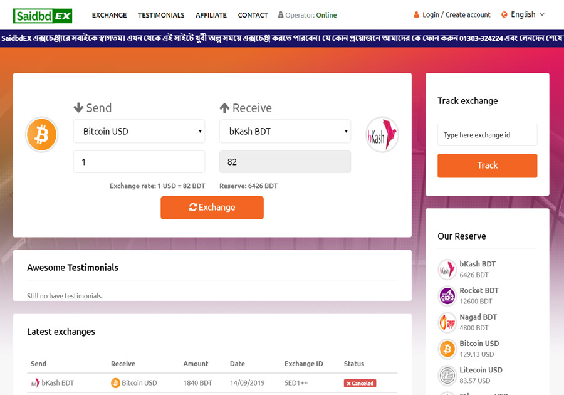Click the Bitcoin icon in latest exchanges row
The width and height of the screenshot is (564, 395).
click(x=115, y=382)
